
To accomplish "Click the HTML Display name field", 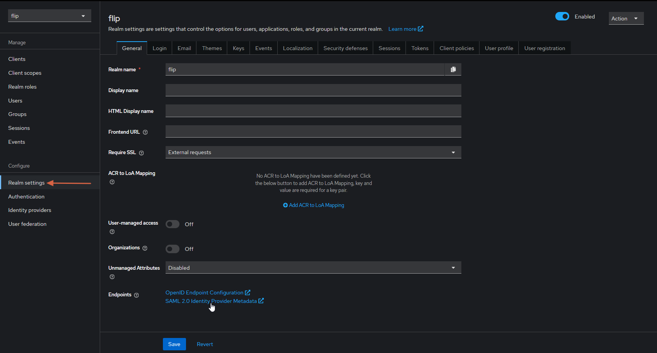I will click(x=313, y=111).
